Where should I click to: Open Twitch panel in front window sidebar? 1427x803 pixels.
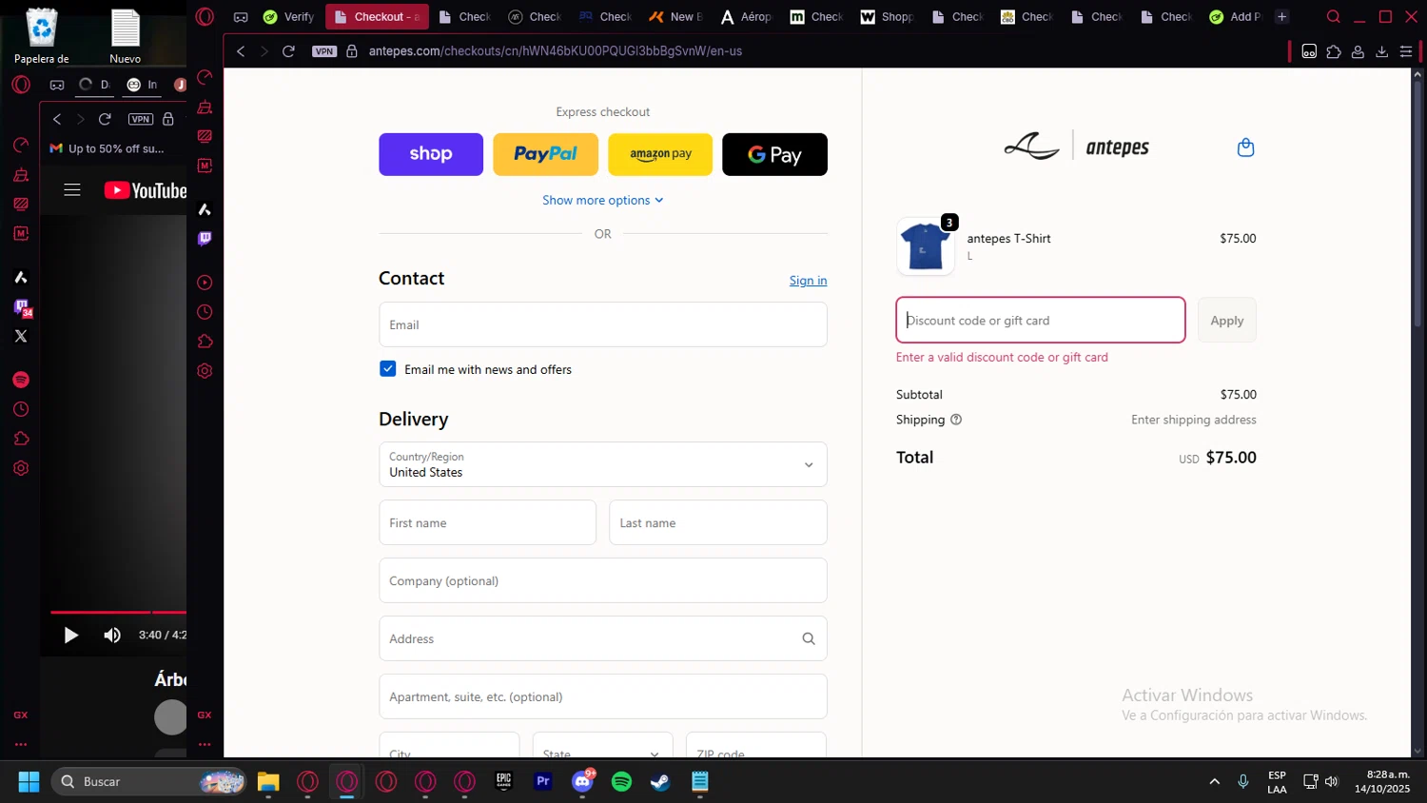pos(205,239)
